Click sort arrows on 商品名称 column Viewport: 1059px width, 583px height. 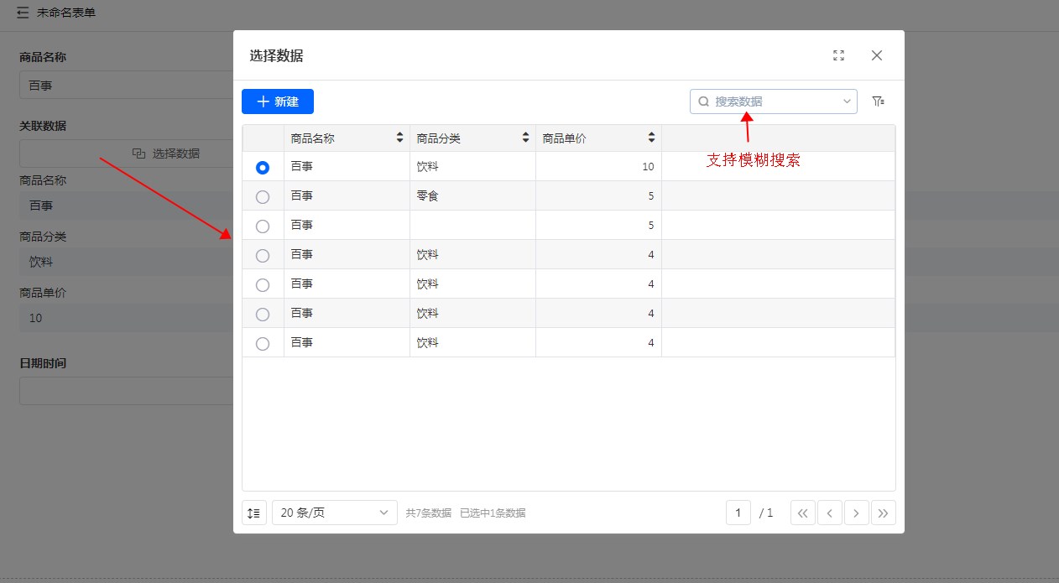coord(400,138)
